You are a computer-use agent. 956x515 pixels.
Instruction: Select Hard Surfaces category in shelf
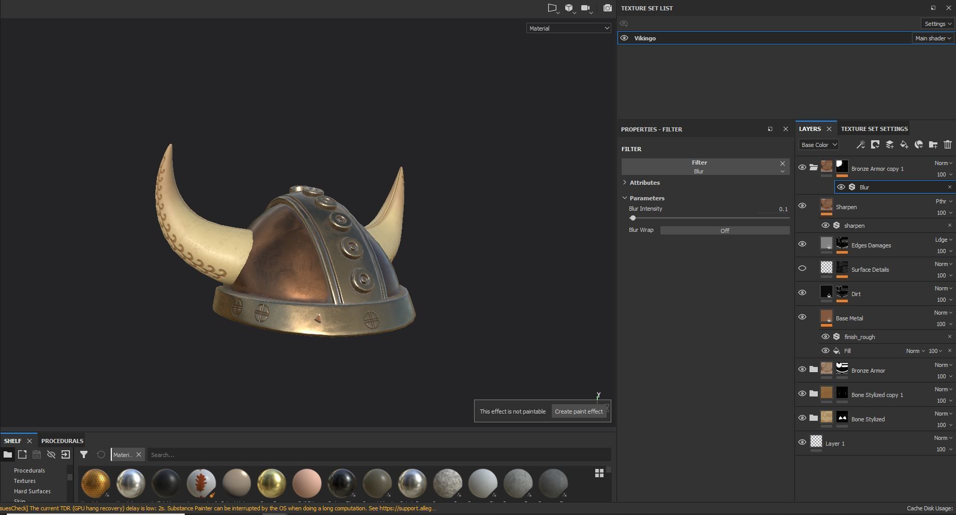[32, 491]
